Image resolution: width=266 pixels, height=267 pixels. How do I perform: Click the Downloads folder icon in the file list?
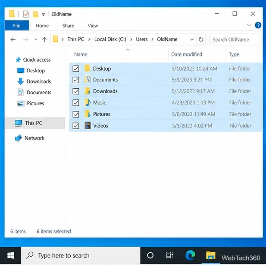coord(88,91)
